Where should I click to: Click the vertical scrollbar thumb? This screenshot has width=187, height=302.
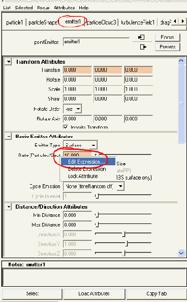point(181,104)
